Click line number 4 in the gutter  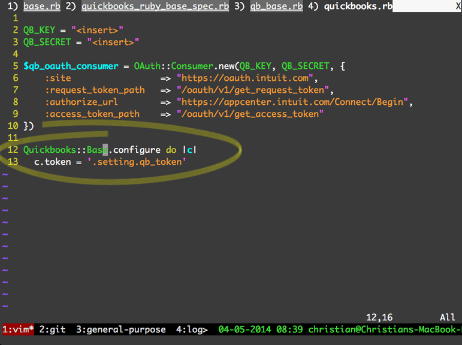click(x=16, y=55)
